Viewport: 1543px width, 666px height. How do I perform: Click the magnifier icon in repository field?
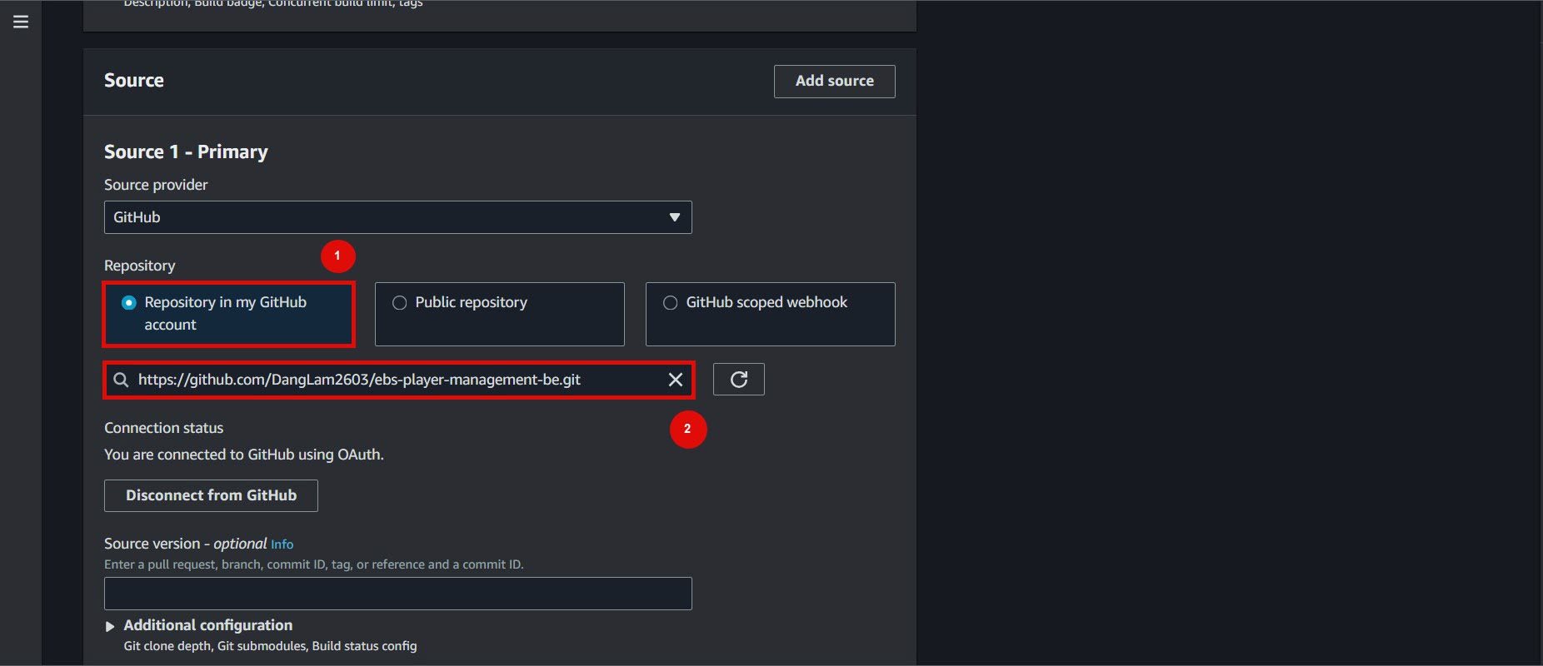121,380
